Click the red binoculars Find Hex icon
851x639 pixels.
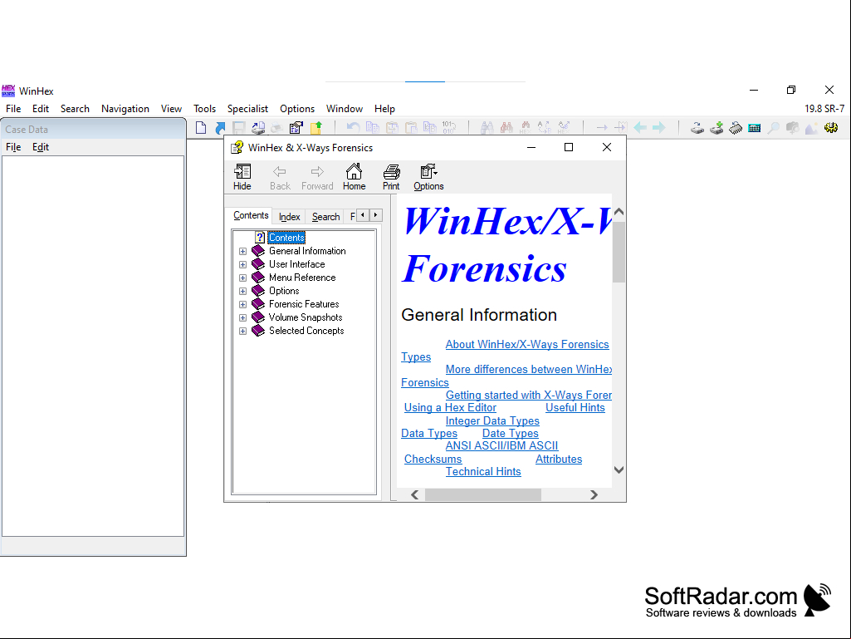(506, 128)
